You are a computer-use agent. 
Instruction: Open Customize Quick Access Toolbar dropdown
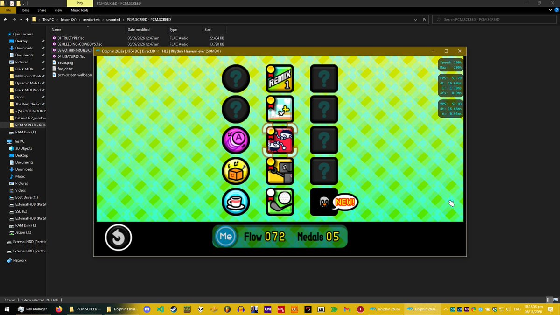[x=24, y=3]
